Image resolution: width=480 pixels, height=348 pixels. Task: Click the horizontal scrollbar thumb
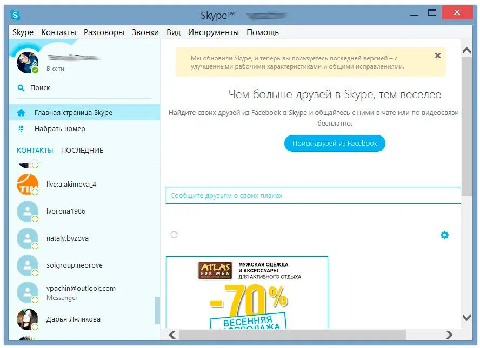(x=292, y=335)
